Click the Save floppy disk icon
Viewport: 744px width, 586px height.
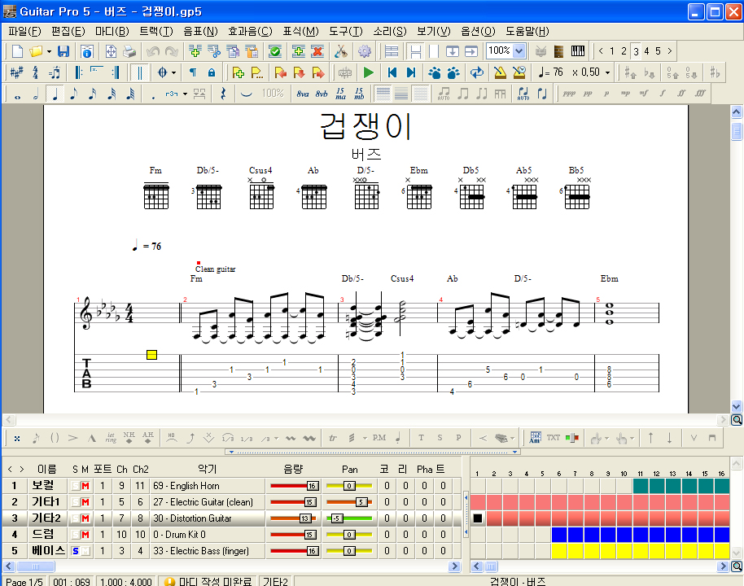63,51
